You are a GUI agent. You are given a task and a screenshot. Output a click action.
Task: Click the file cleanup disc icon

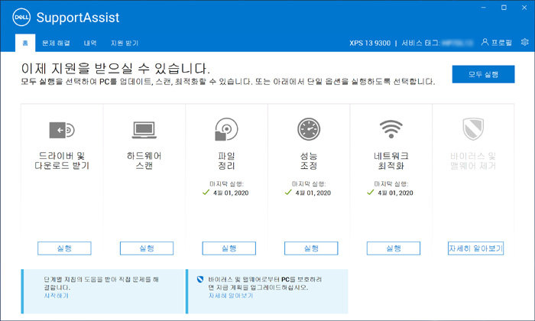tap(226, 129)
